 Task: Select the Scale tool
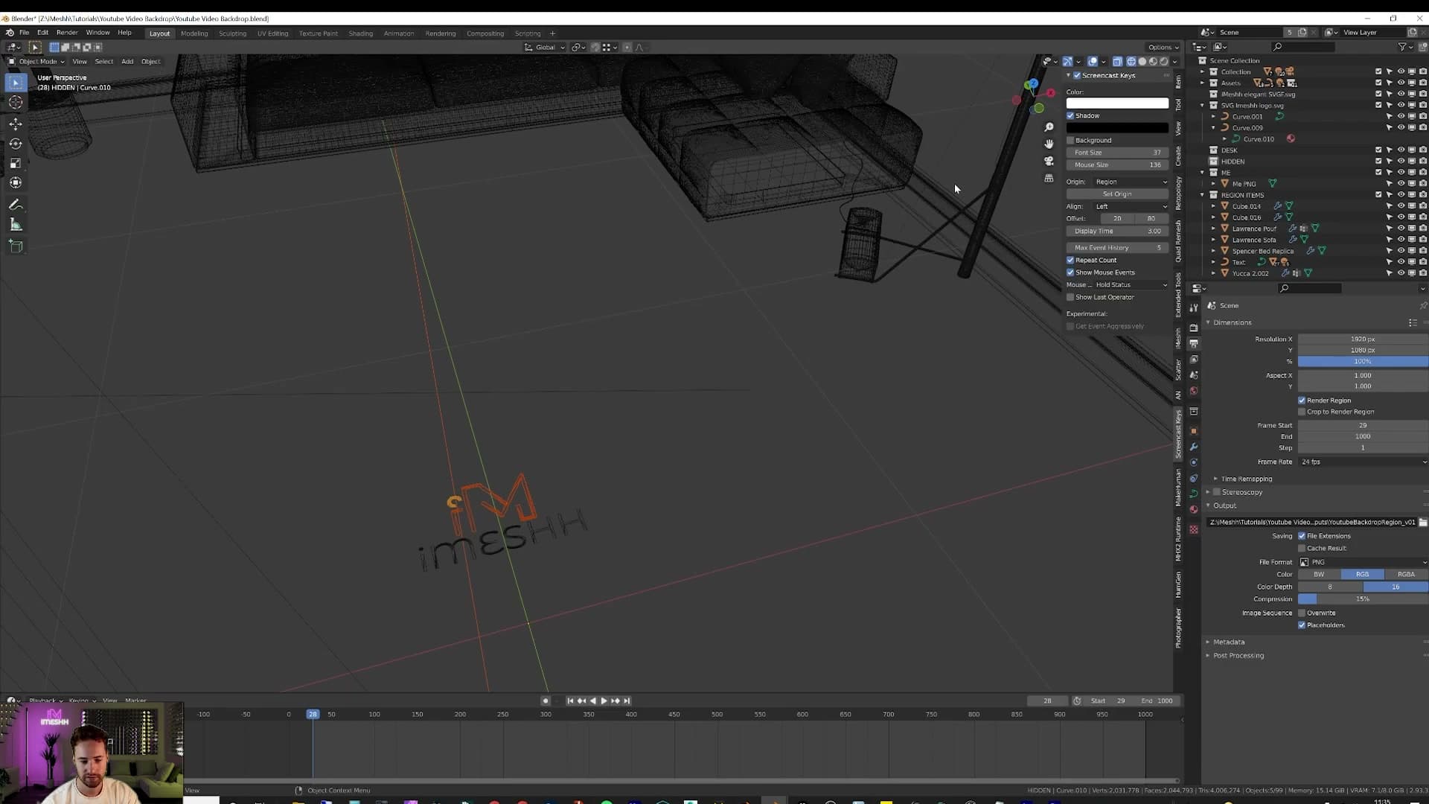pyautogui.click(x=16, y=163)
